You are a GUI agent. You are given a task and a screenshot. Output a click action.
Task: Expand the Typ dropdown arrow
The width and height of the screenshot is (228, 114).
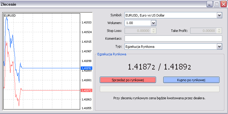click(x=219, y=47)
